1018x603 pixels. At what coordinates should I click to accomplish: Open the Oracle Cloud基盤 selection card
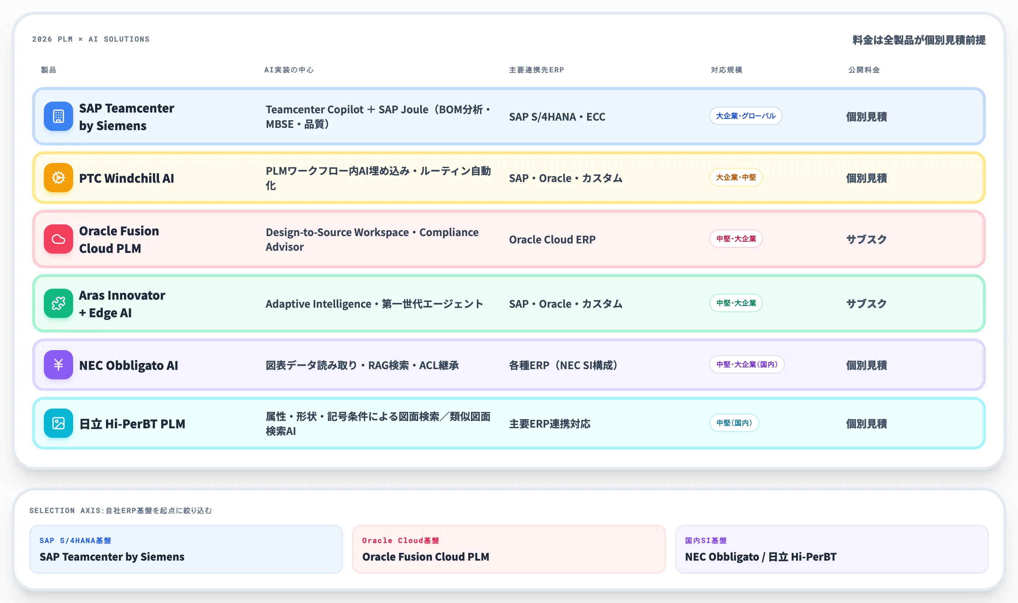(509, 549)
